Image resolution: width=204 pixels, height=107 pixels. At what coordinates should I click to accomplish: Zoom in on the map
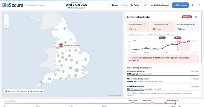[6, 16]
